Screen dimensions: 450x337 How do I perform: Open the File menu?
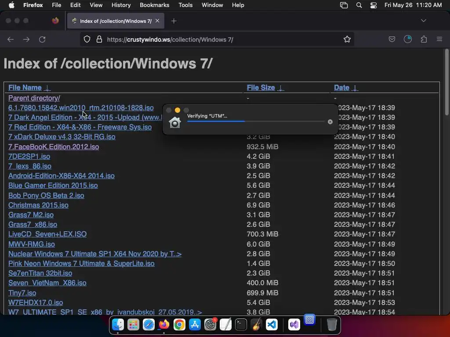(57, 5)
